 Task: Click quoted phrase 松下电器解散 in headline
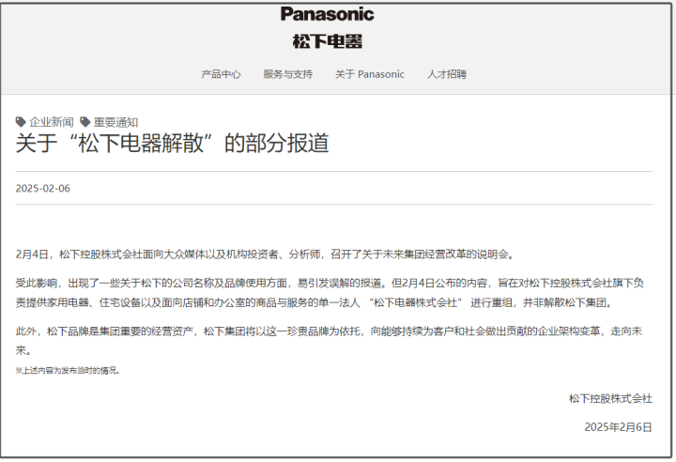point(141,144)
